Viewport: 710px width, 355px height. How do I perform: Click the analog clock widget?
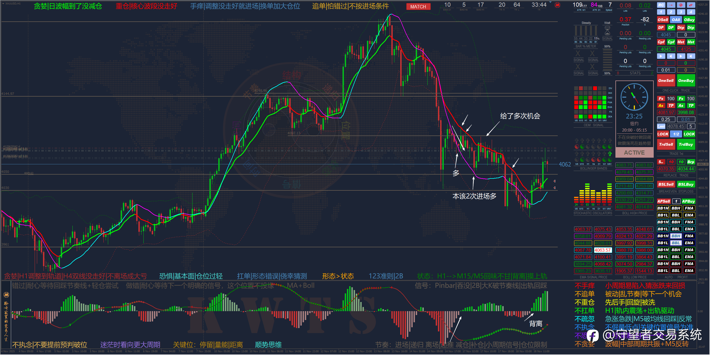pos(634,97)
